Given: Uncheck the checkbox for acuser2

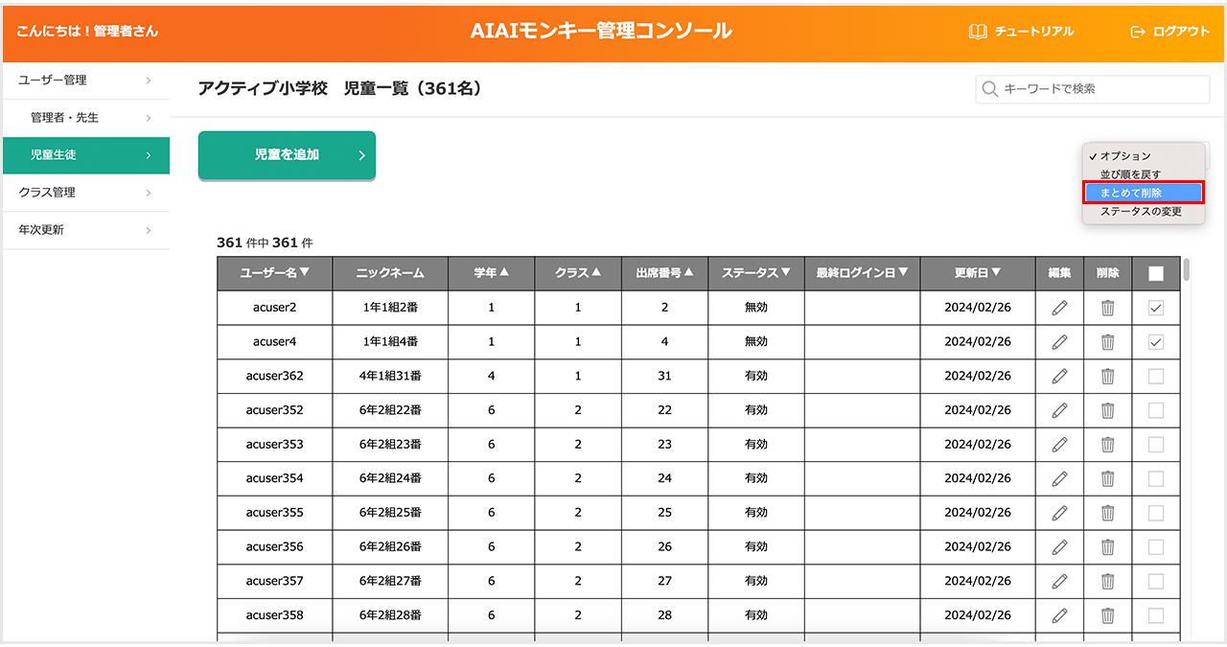Looking at the screenshot, I should click(x=1156, y=308).
